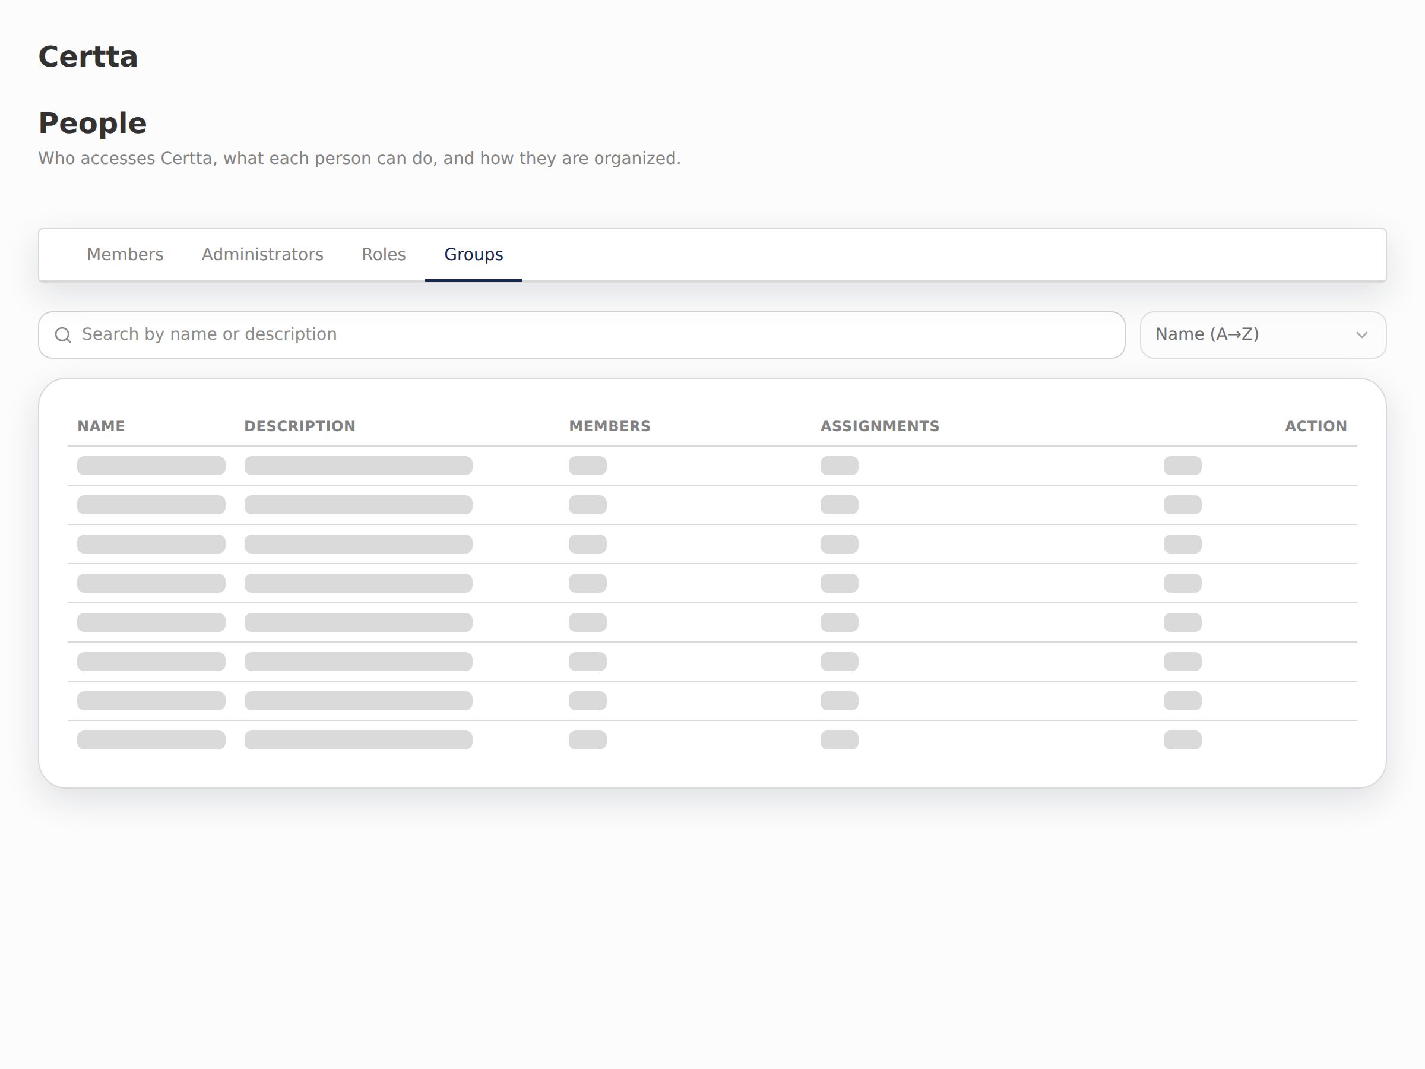Open the Members tab

pos(125,255)
